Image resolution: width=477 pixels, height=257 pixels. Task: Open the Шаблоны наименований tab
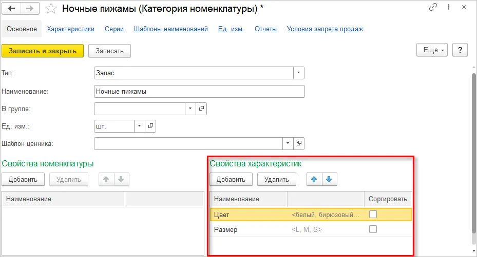pyautogui.click(x=170, y=29)
